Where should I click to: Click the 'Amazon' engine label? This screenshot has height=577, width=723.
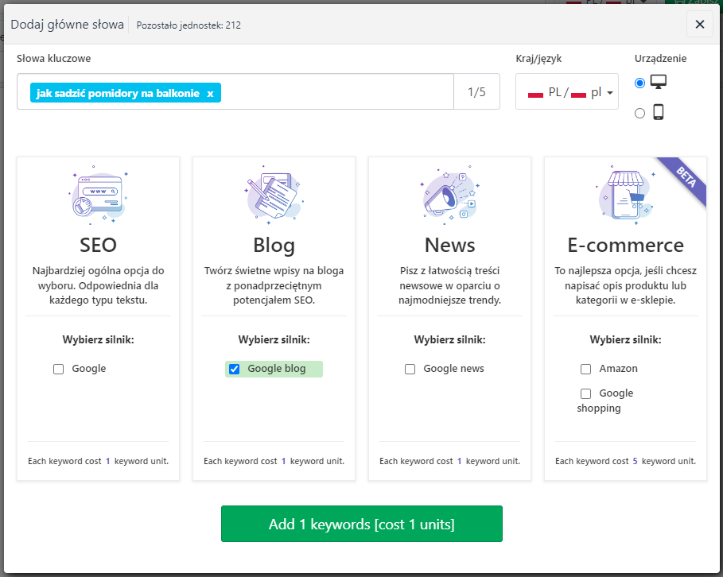coord(618,369)
